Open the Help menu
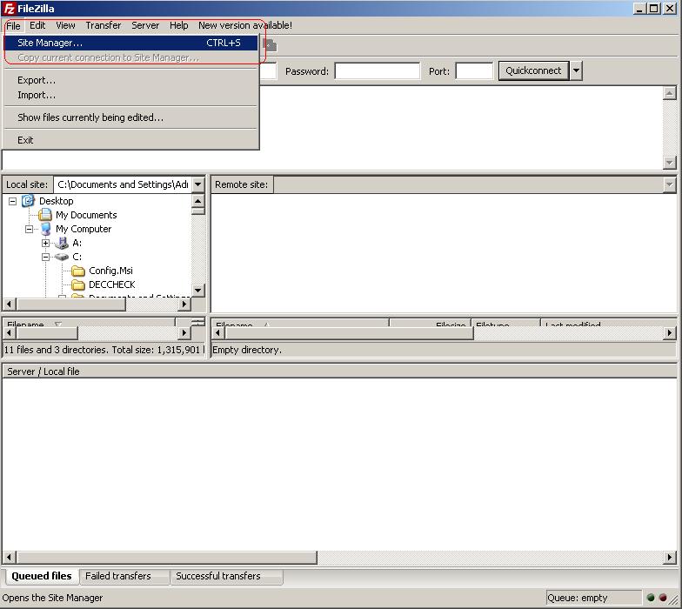 179,25
